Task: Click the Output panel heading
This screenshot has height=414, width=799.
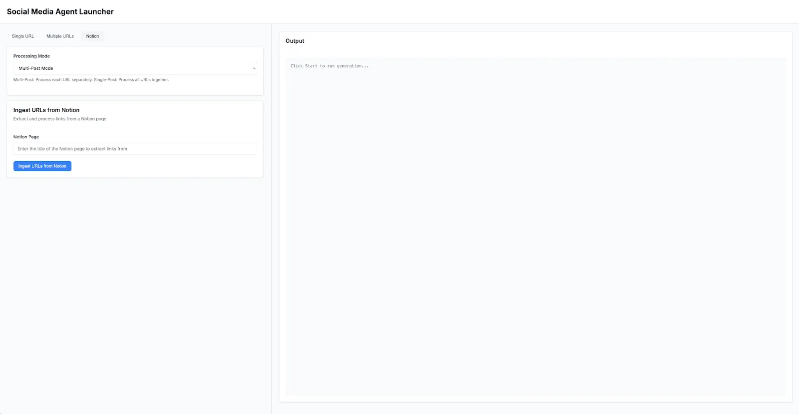Action: pyautogui.click(x=295, y=41)
